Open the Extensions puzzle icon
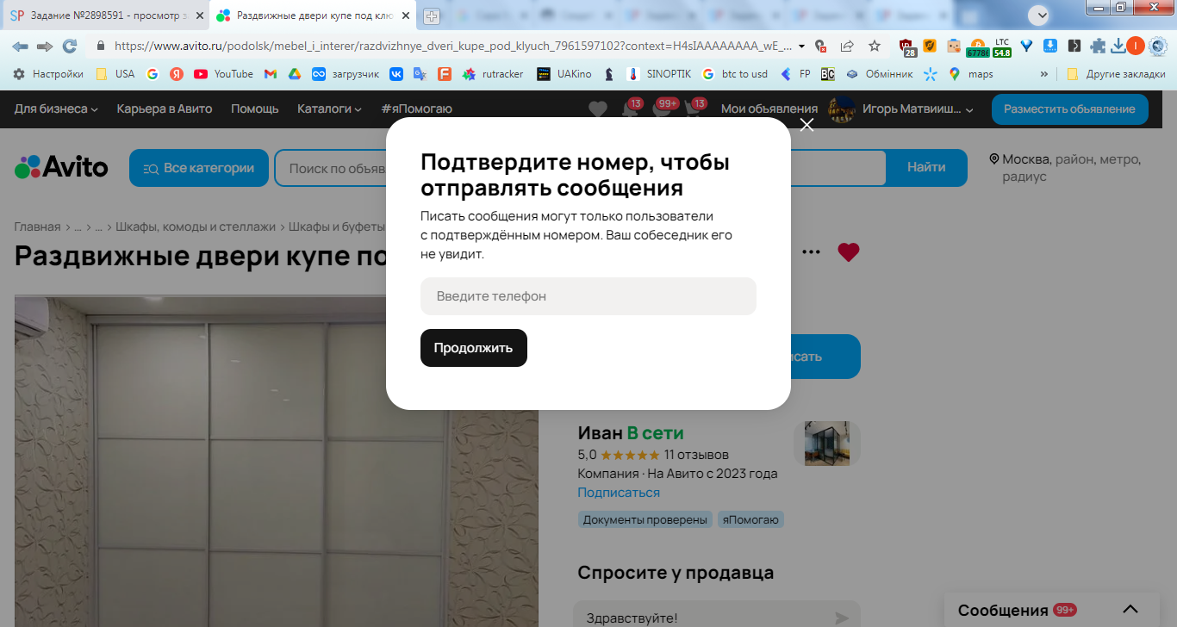Image resolution: width=1177 pixels, height=627 pixels. pos(1098,46)
